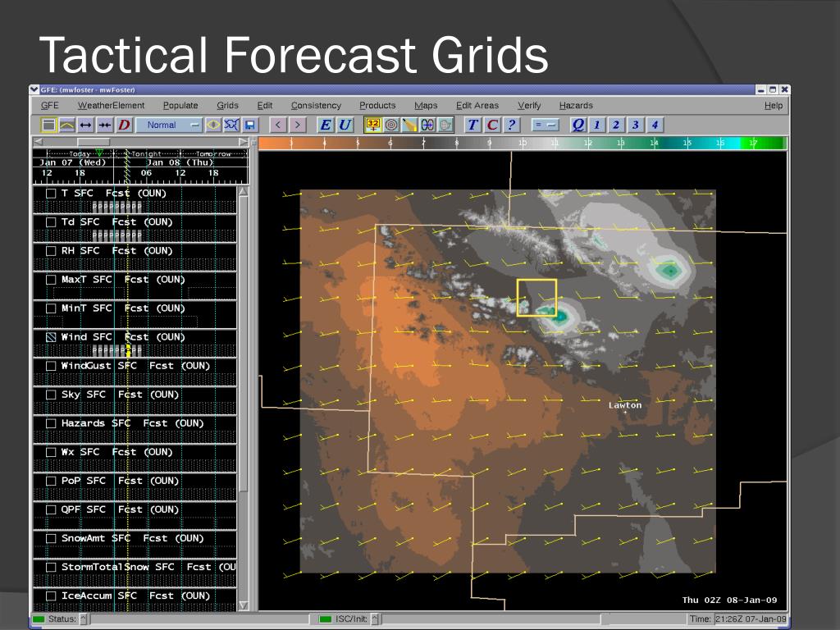
Task: Open the Products menu
Action: click(377, 106)
